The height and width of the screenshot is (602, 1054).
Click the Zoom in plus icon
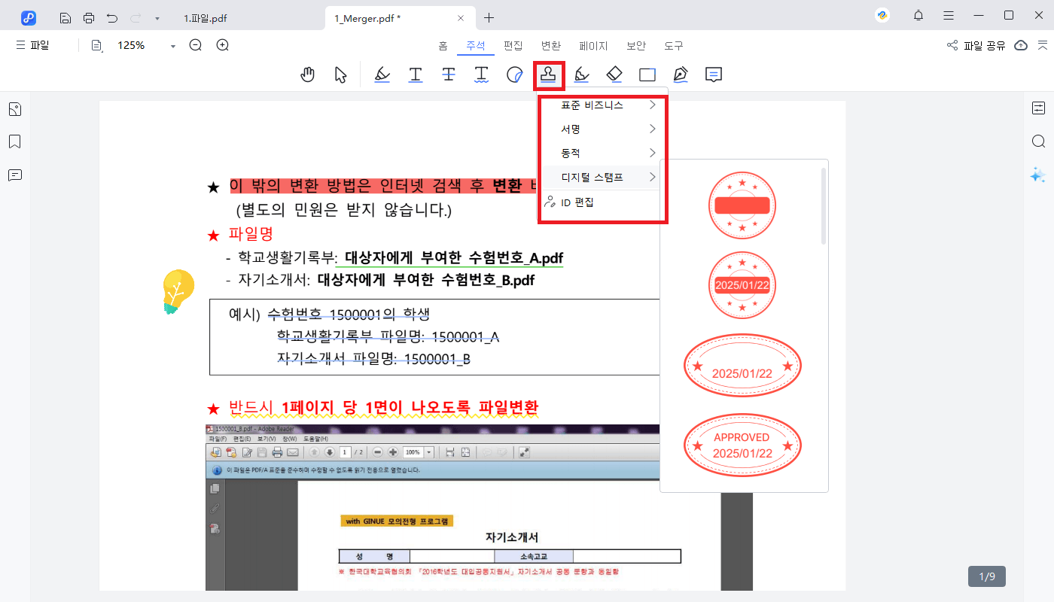(223, 45)
